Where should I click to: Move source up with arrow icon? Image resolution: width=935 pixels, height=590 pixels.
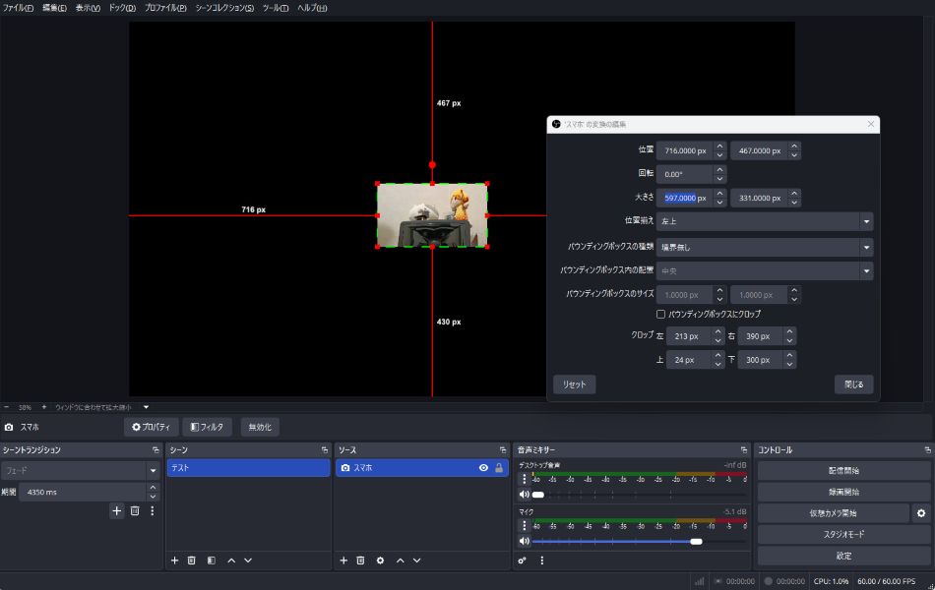pos(401,560)
